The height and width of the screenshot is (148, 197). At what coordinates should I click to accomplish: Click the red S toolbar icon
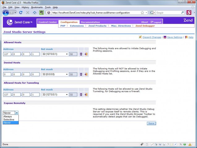coord(189,12)
